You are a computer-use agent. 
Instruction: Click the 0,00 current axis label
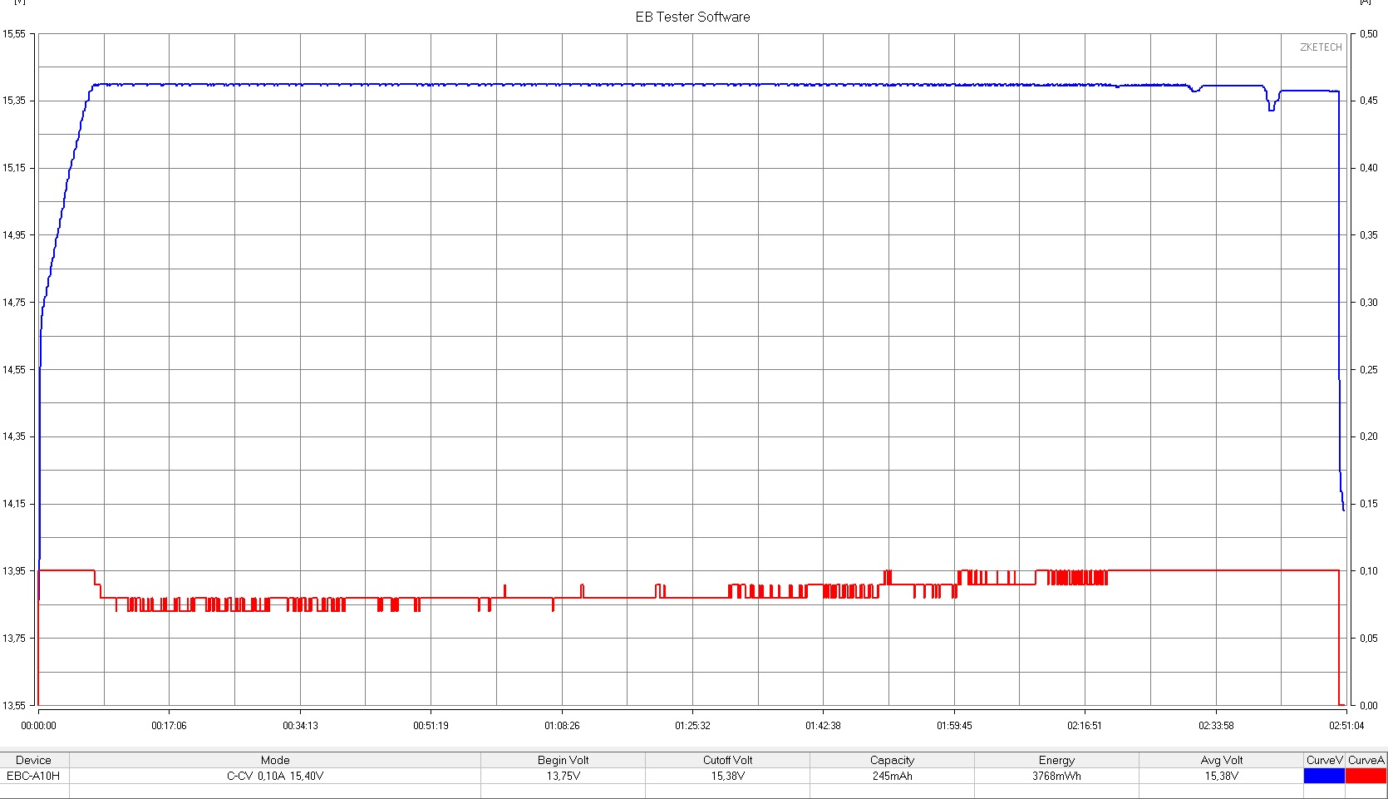[1368, 705]
